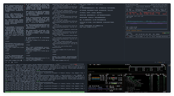Image resolution: width=174 pixels, height=96 pixels.
Task: Select the snapd process row
Action: click(144, 79)
